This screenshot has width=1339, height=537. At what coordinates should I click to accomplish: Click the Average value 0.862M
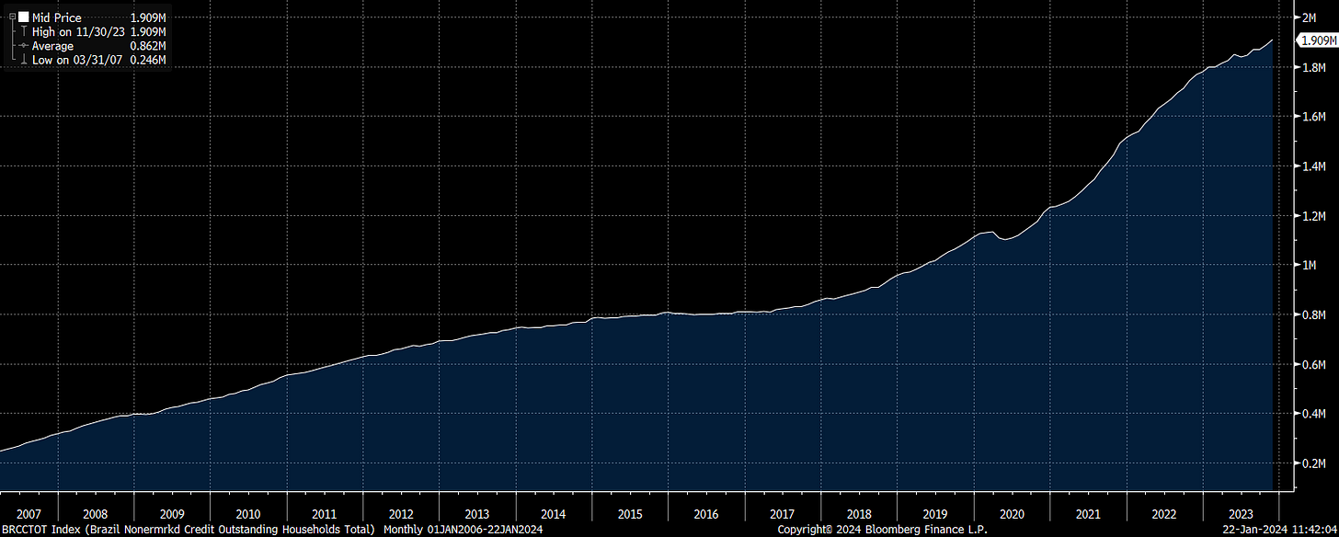(x=148, y=46)
